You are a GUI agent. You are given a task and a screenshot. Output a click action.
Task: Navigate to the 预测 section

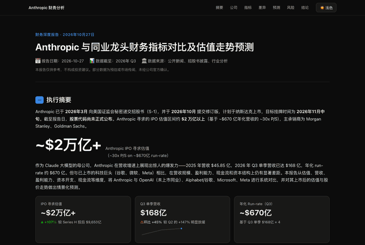point(276,8)
